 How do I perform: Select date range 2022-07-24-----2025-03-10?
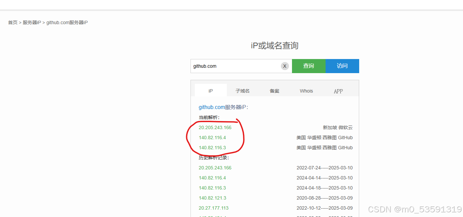(x=325, y=168)
